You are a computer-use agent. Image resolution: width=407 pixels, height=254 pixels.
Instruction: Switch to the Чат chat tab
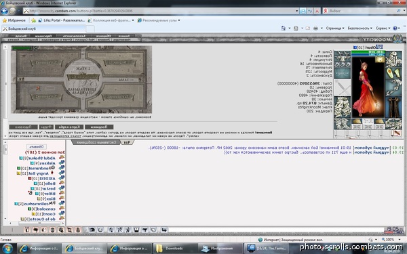[128, 142]
